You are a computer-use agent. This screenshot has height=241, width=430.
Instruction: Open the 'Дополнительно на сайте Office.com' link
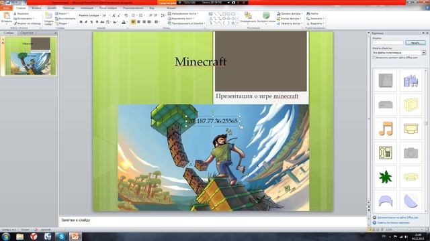[x=398, y=218]
